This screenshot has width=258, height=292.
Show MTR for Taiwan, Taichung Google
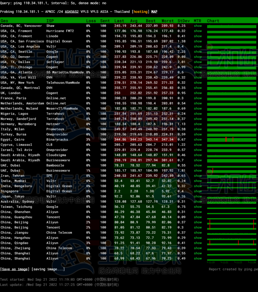pyautogui.click(x=198, y=207)
